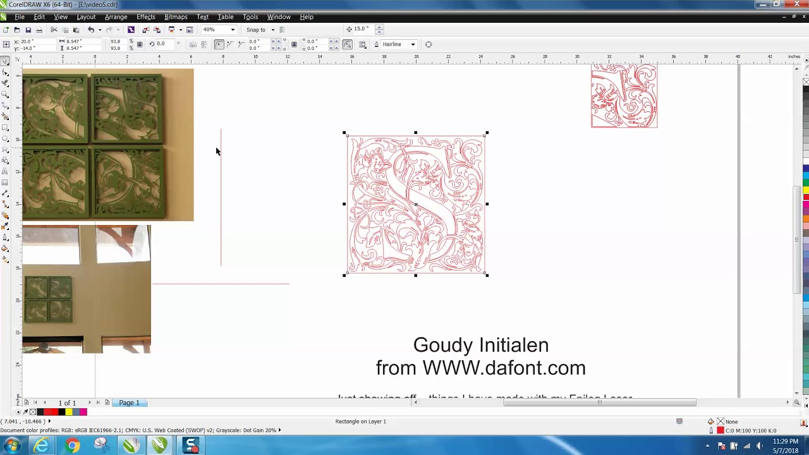Select the Ellipse tool

point(6,138)
